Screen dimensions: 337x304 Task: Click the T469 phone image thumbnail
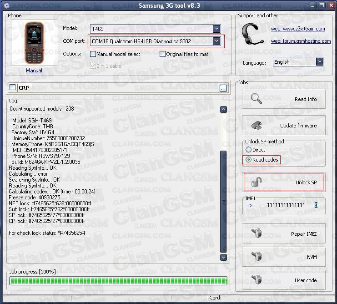(34, 43)
